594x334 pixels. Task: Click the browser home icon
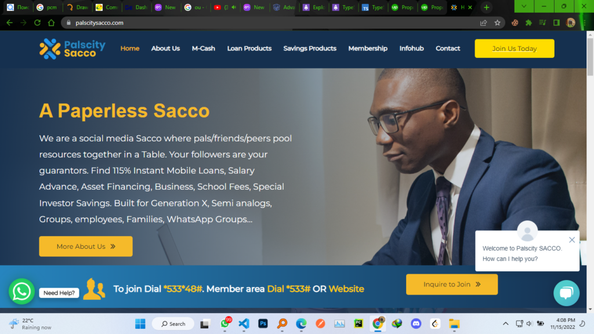pyautogui.click(x=51, y=23)
